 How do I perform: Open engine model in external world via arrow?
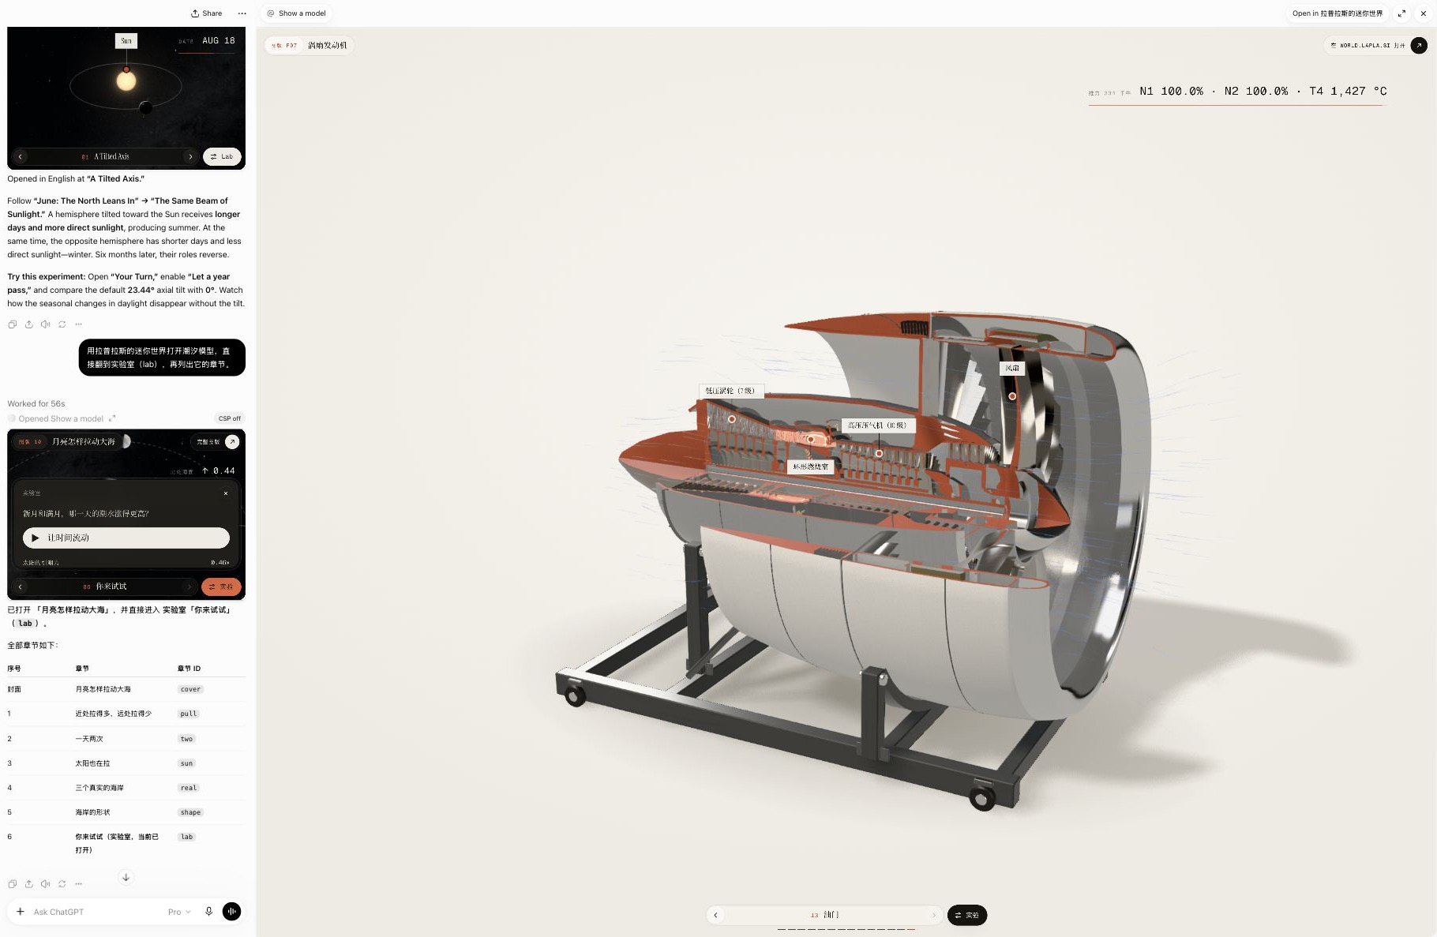(x=1419, y=45)
